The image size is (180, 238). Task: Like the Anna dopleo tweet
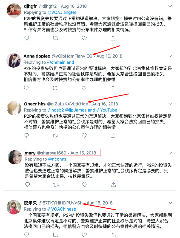84,88
